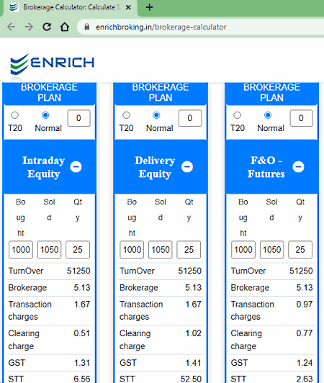Screen dimensions: 324x383
Task: Click Intraday Equity TurnOver value 51250
Action: click(78, 271)
